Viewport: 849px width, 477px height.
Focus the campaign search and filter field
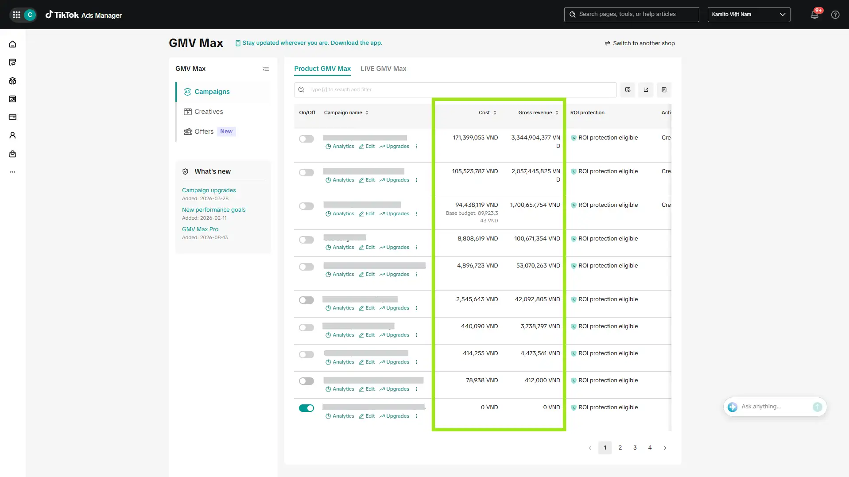pos(455,90)
